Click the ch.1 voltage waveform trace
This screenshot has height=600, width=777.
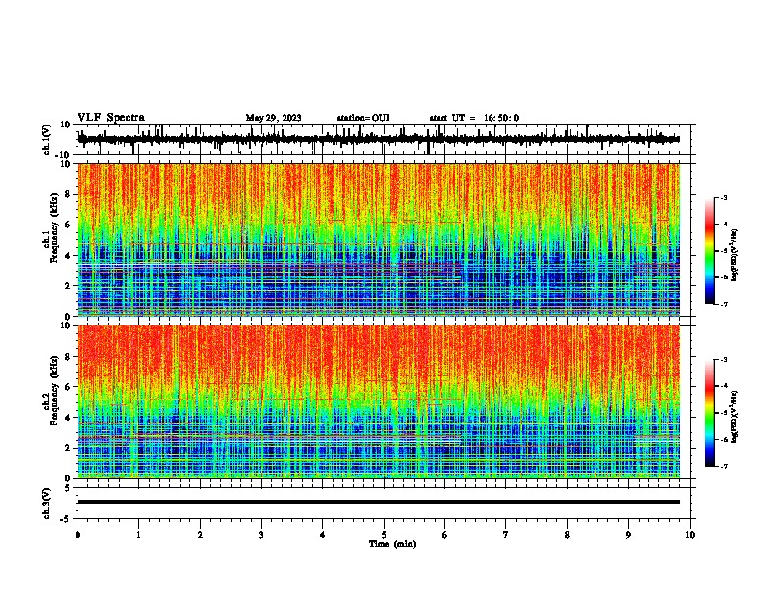379,139
